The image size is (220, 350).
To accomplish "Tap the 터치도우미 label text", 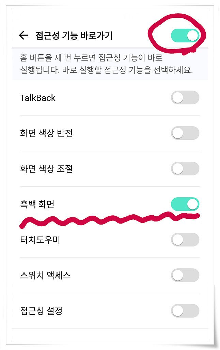I will point(40,240).
